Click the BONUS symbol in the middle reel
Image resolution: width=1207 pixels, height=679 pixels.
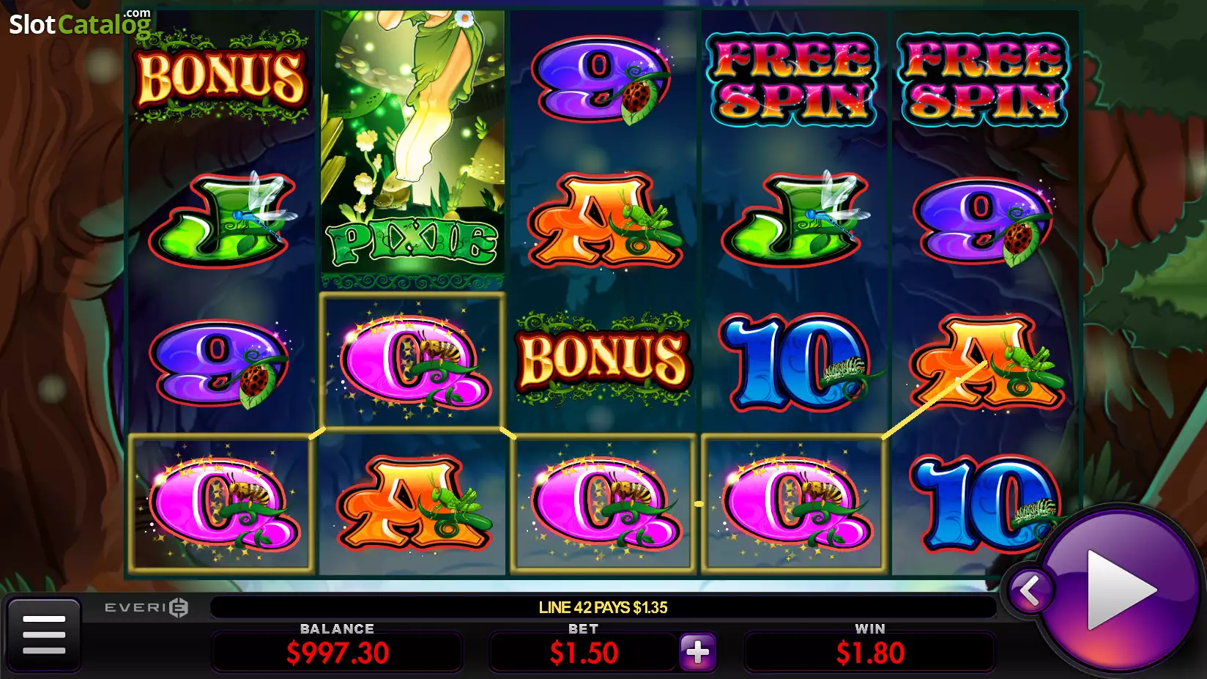coord(603,359)
